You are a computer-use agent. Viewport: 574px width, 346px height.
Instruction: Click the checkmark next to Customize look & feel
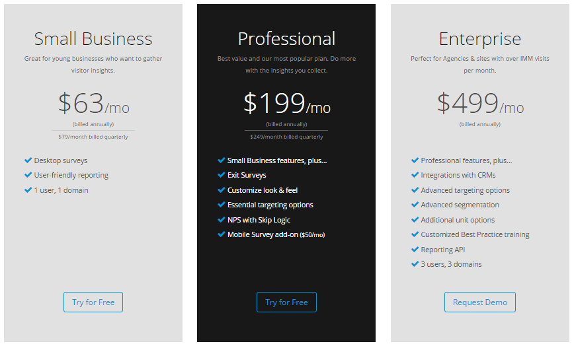(221, 190)
